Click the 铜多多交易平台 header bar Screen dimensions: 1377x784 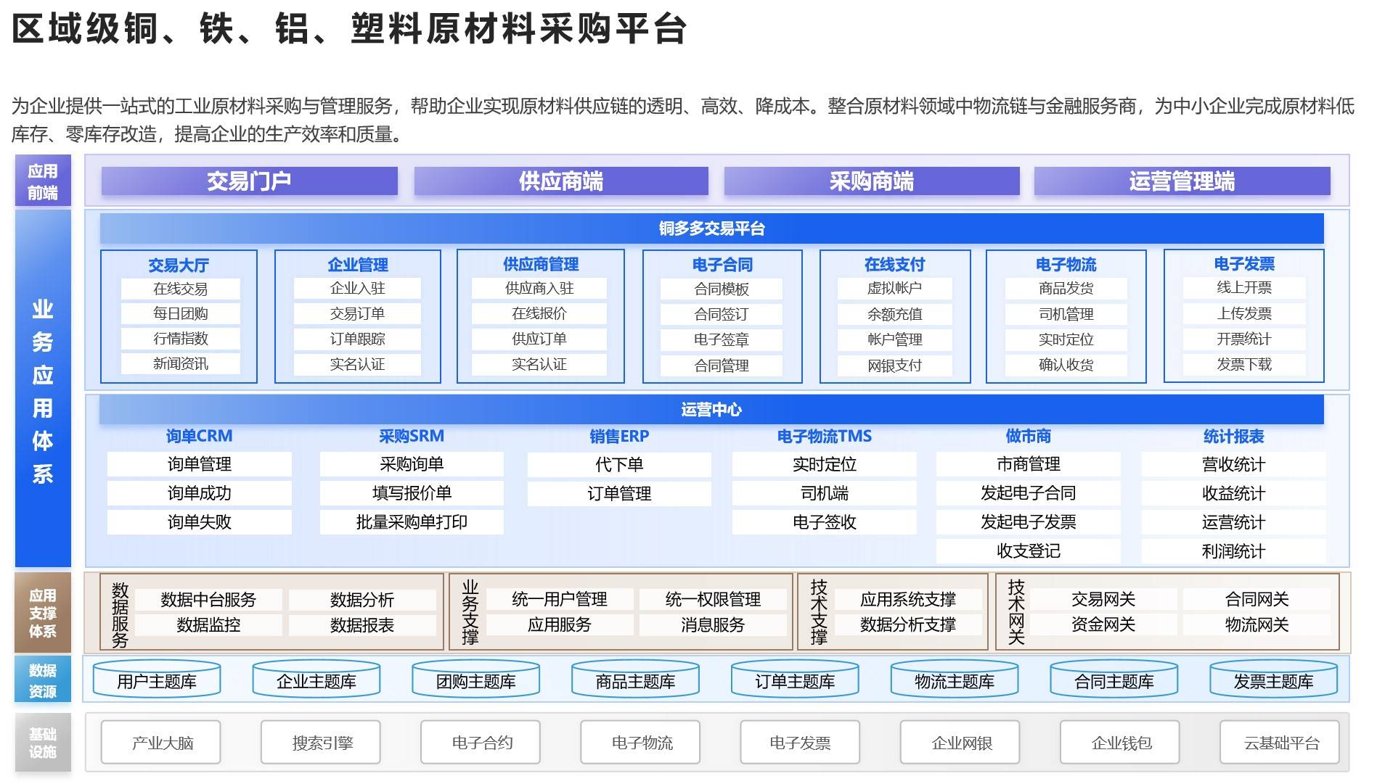[x=711, y=228]
